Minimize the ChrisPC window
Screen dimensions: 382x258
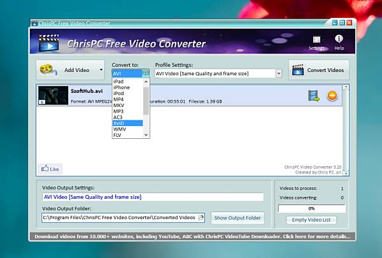coord(334,23)
